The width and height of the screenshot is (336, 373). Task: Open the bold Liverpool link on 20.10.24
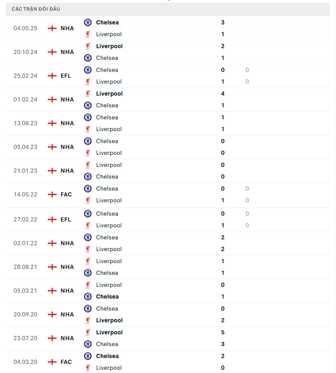[109, 46]
